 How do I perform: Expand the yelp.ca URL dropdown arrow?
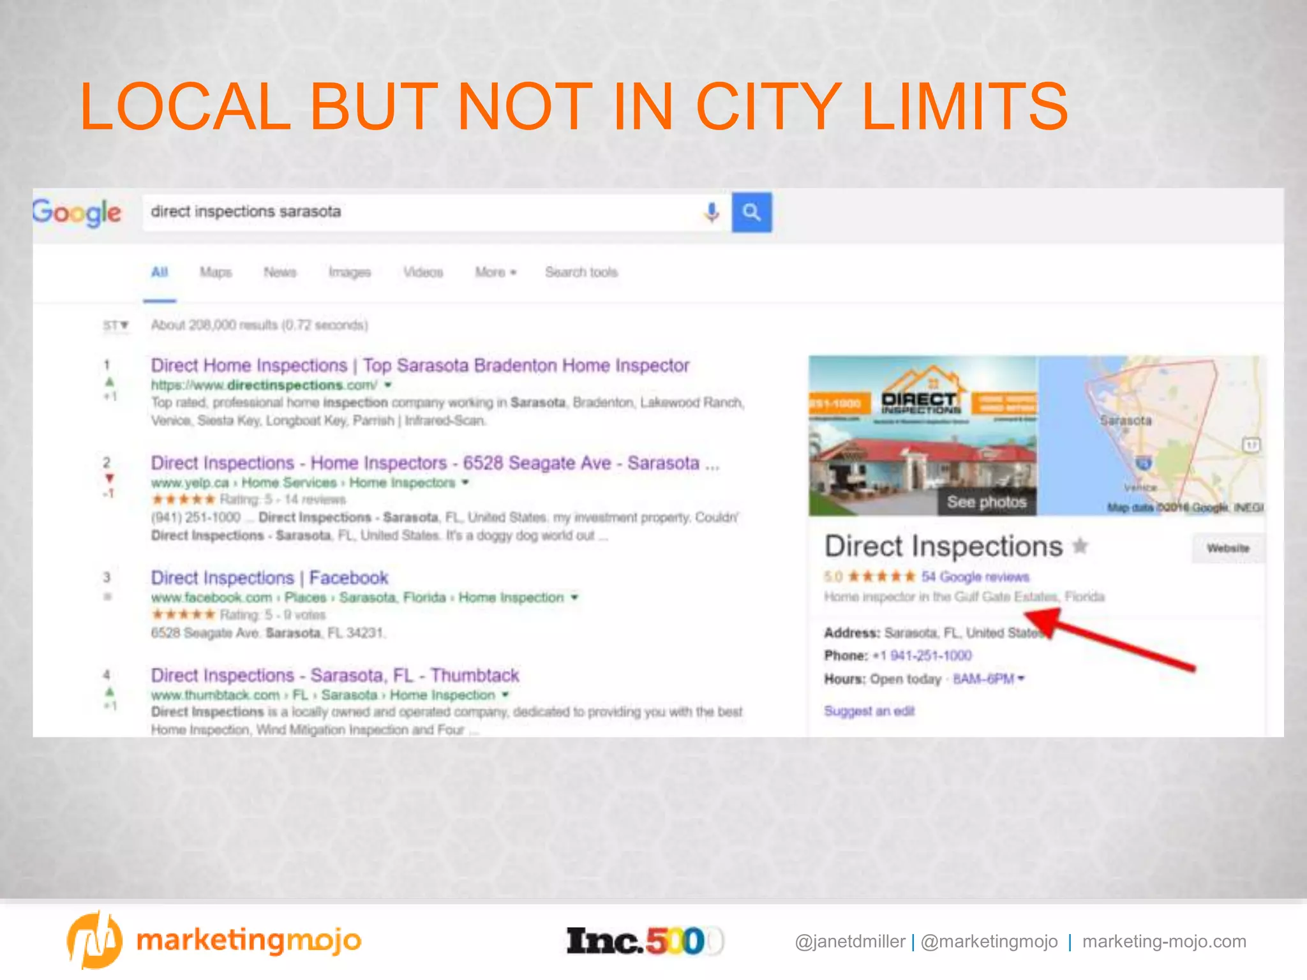click(465, 483)
